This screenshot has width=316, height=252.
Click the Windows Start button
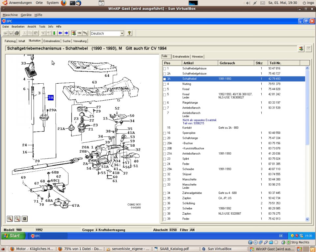tap(13, 236)
